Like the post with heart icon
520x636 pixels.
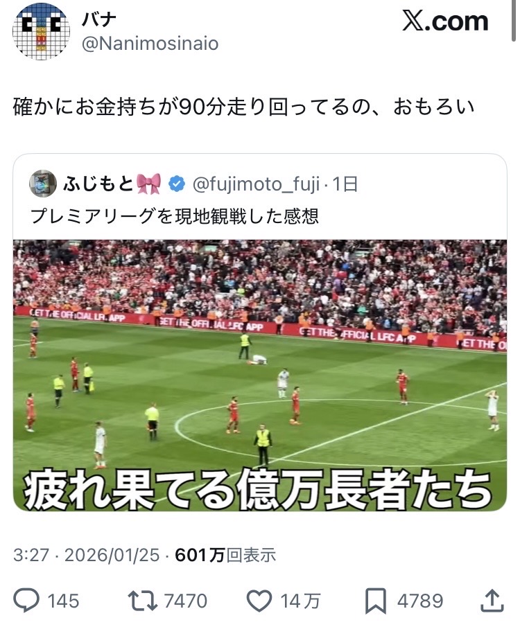[259, 601]
